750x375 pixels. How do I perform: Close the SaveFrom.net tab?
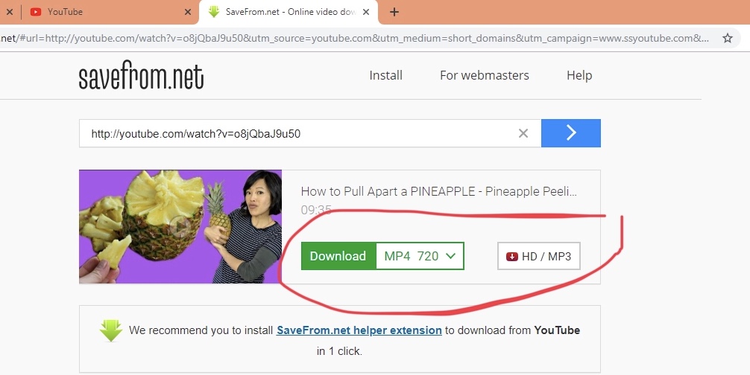tap(366, 12)
